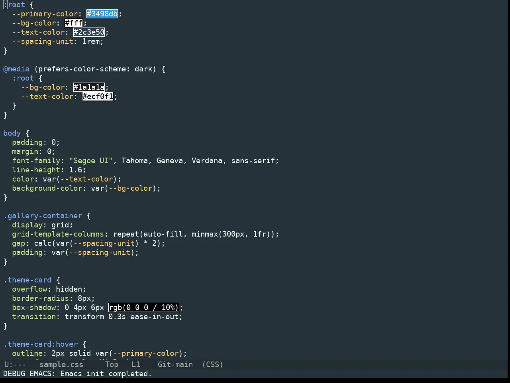Click the Top position indicator in mode line
The width and height of the screenshot is (510, 383).
(112, 365)
